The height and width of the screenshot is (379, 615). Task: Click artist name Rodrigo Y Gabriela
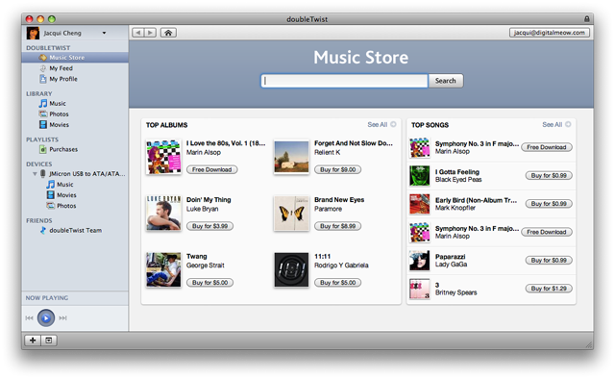point(341,265)
